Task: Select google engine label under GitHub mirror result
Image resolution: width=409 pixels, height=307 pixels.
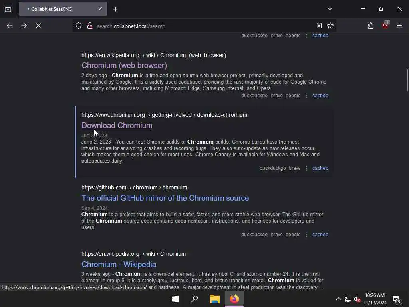Action: click(x=293, y=235)
